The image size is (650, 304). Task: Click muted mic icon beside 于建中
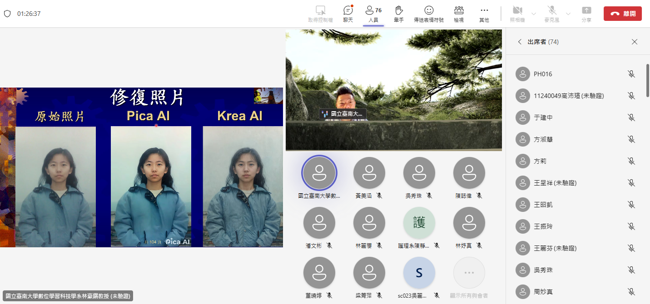(631, 118)
